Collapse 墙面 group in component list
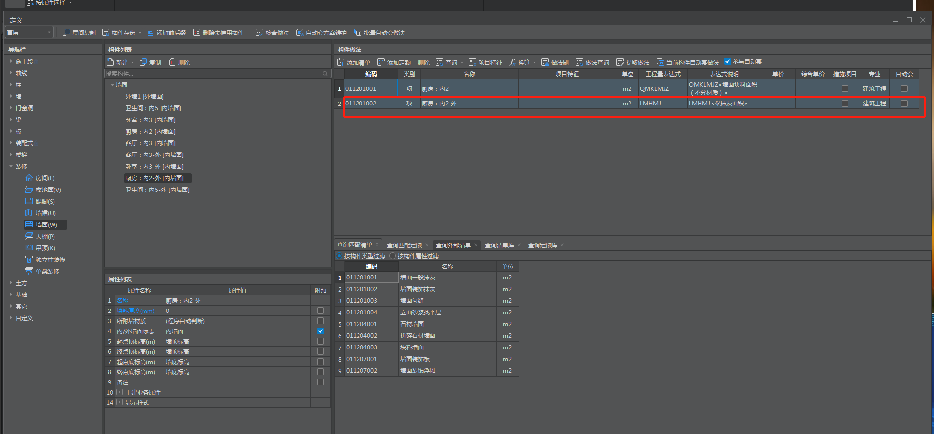Screen dimensions: 934x434 coord(112,85)
